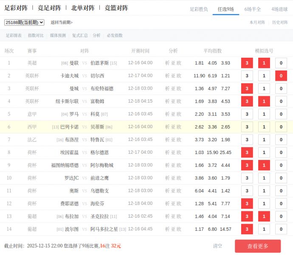Click the 清空 clear selections button
The width and height of the screenshot is (293, 255).
(217, 246)
